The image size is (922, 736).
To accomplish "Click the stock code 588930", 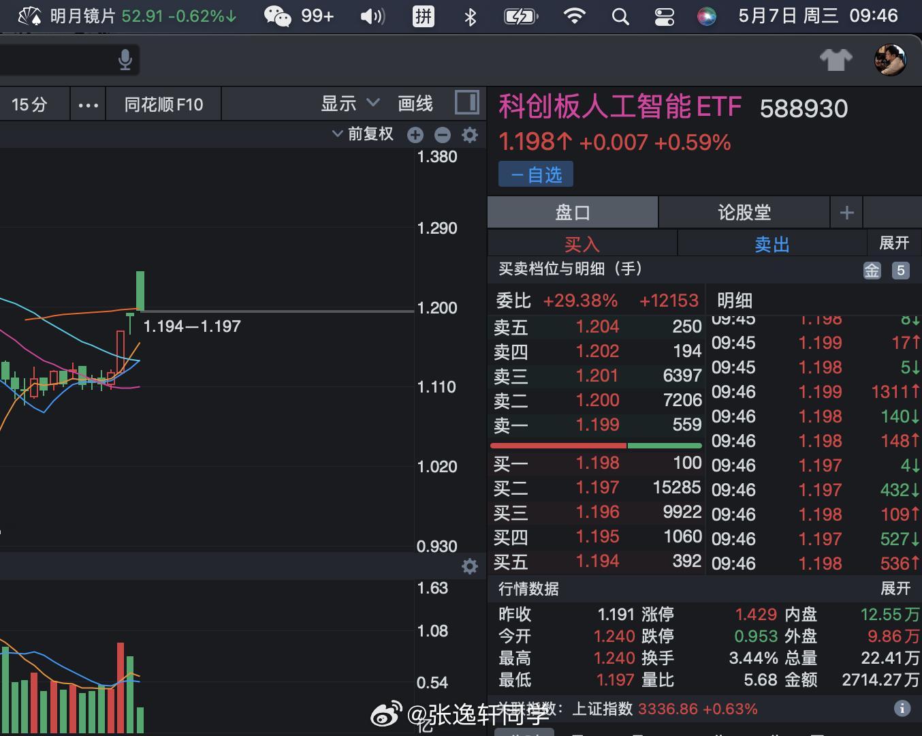I will (x=804, y=108).
